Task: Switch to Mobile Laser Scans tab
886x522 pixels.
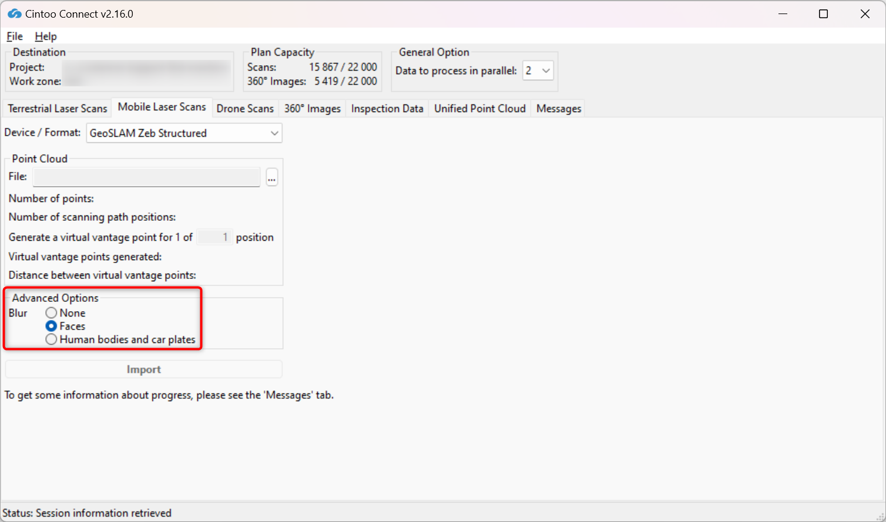Action: tap(162, 107)
